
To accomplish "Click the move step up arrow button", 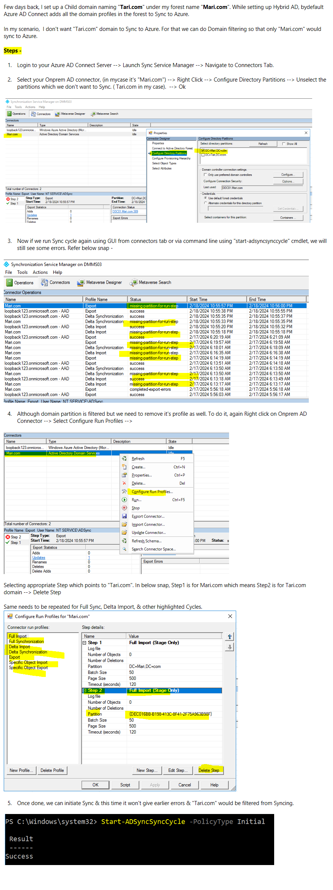I will click(230, 637).
